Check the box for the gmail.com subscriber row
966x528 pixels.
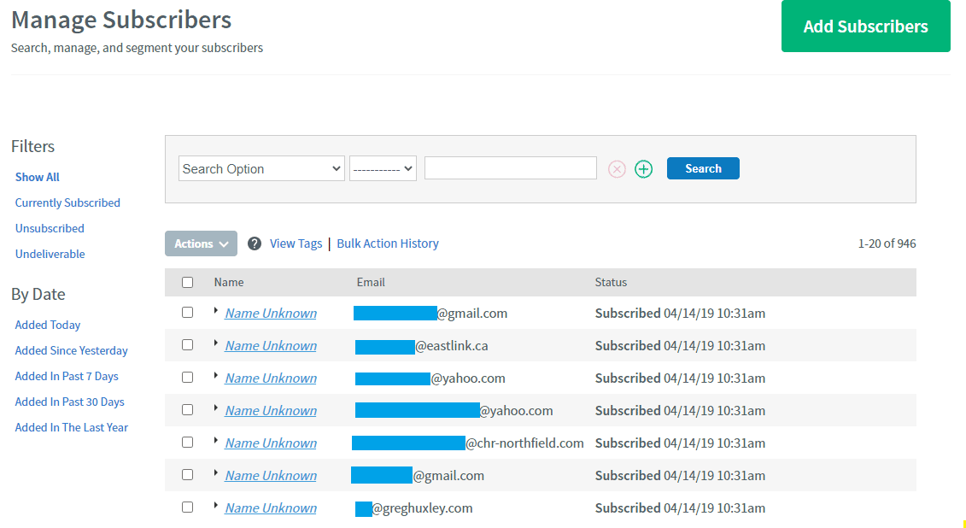click(188, 312)
